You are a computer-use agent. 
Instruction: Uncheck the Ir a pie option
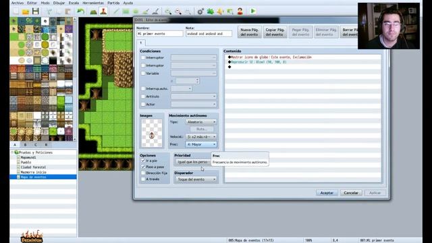click(x=143, y=161)
